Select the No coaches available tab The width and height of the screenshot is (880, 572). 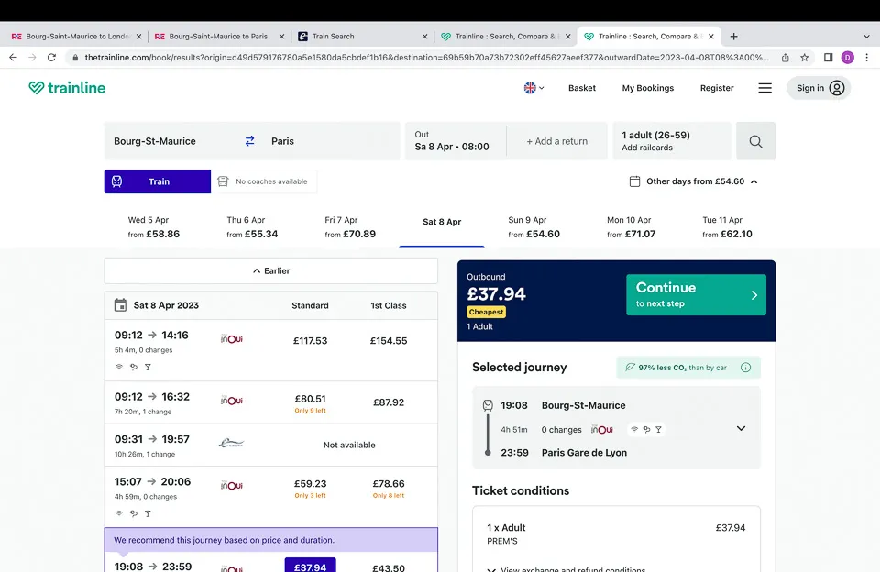pos(264,181)
